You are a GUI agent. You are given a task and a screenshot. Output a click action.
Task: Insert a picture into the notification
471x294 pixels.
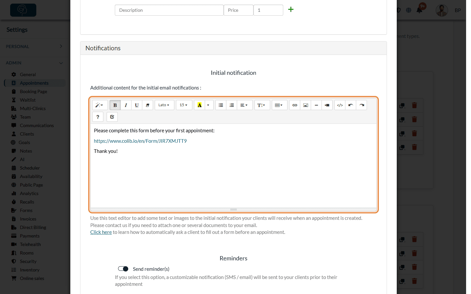pyautogui.click(x=305, y=105)
